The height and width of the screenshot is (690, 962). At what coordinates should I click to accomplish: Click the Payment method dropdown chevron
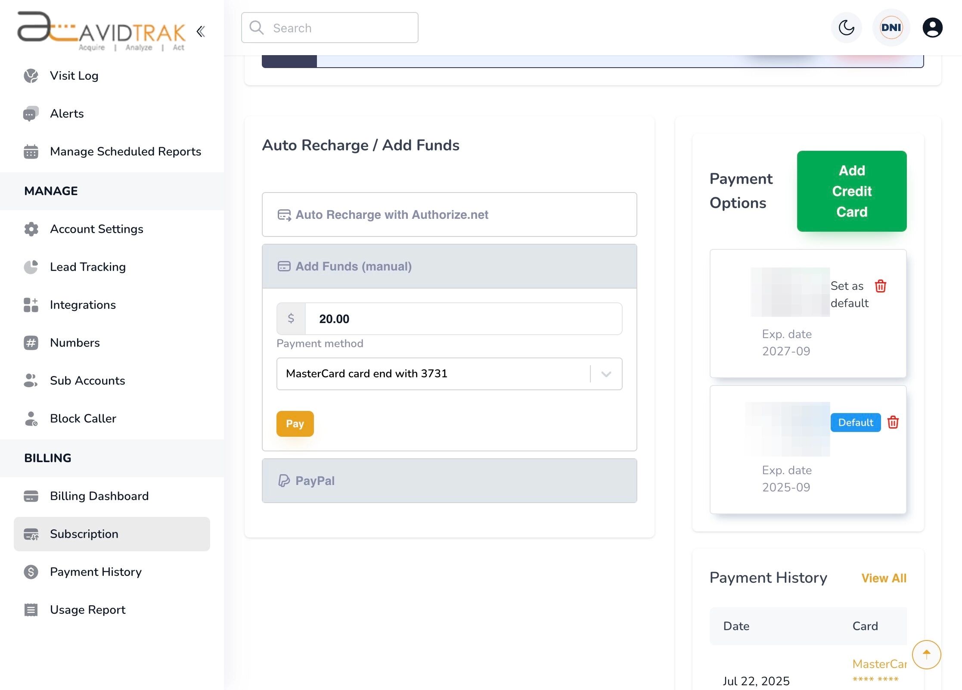606,374
